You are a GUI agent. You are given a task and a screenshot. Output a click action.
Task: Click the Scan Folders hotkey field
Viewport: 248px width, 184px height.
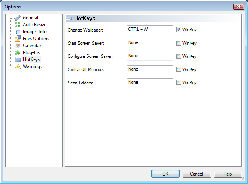150,83
